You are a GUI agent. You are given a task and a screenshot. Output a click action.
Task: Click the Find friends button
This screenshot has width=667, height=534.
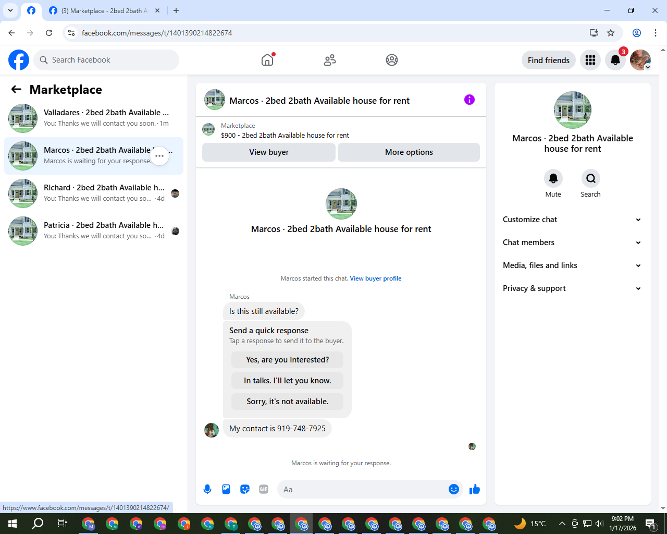(549, 60)
